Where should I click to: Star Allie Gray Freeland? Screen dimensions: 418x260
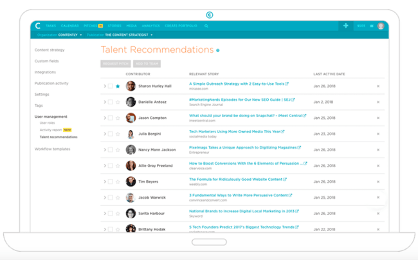118,165
